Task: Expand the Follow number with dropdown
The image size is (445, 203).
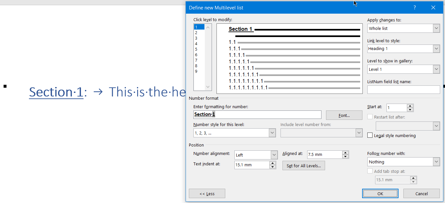Action: point(437,162)
